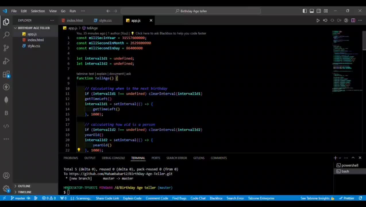Click the Explain Code status bar button
The height and width of the screenshot is (207, 366).
point(132,198)
